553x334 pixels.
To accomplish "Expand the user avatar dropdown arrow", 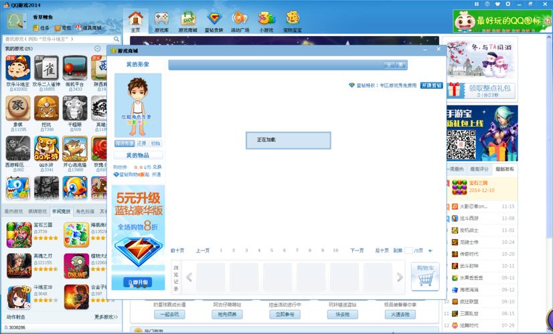I will [25, 22].
